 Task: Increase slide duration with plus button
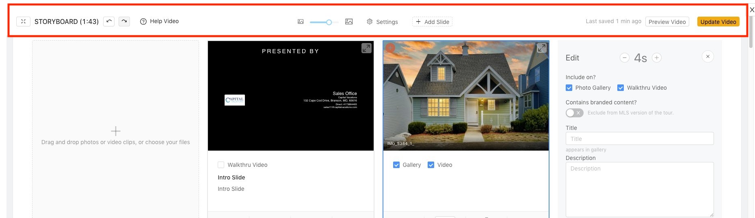point(657,58)
